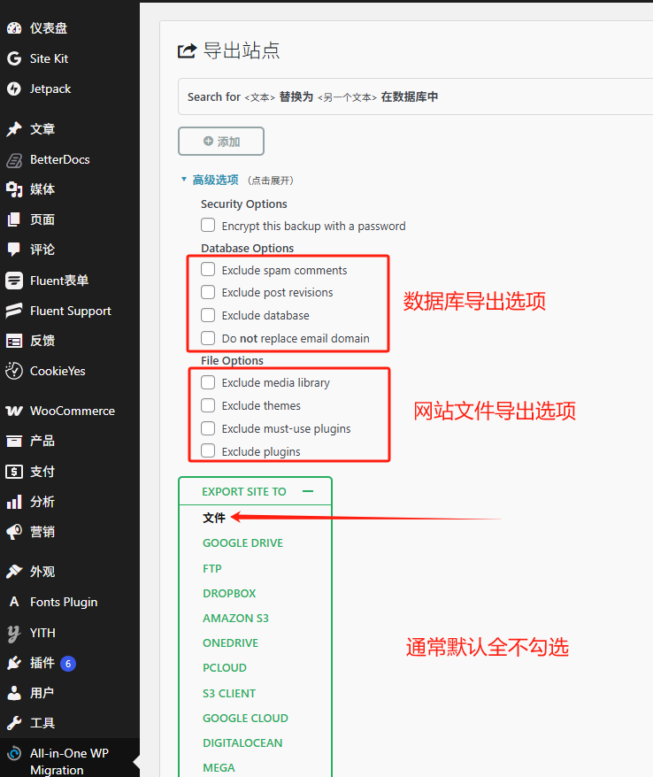Screen dimensions: 653x777
Task: Click the 文章 pushpin icon
Action: pos(14,129)
